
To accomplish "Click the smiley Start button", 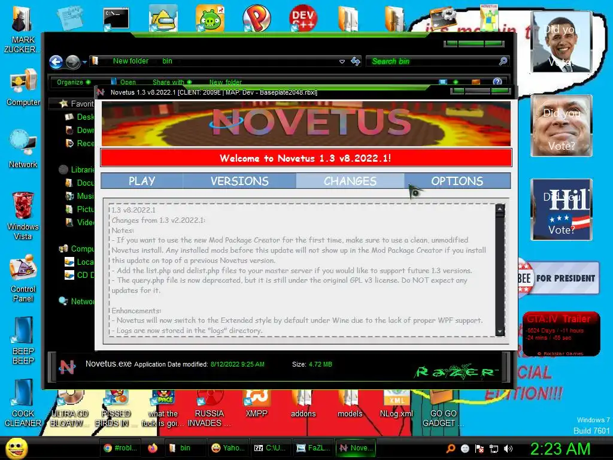I will (x=16, y=448).
